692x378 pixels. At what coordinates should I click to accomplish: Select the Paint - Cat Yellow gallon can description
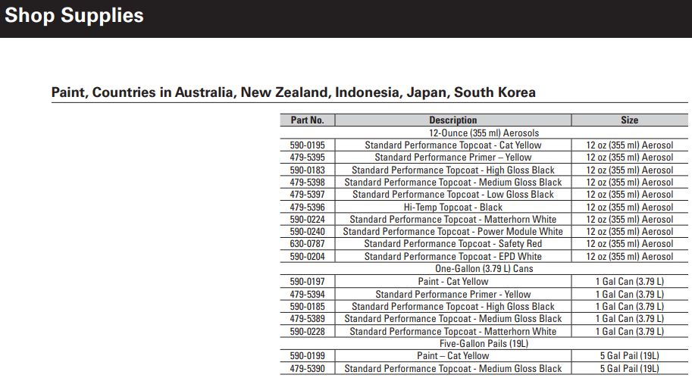point(452,281)
